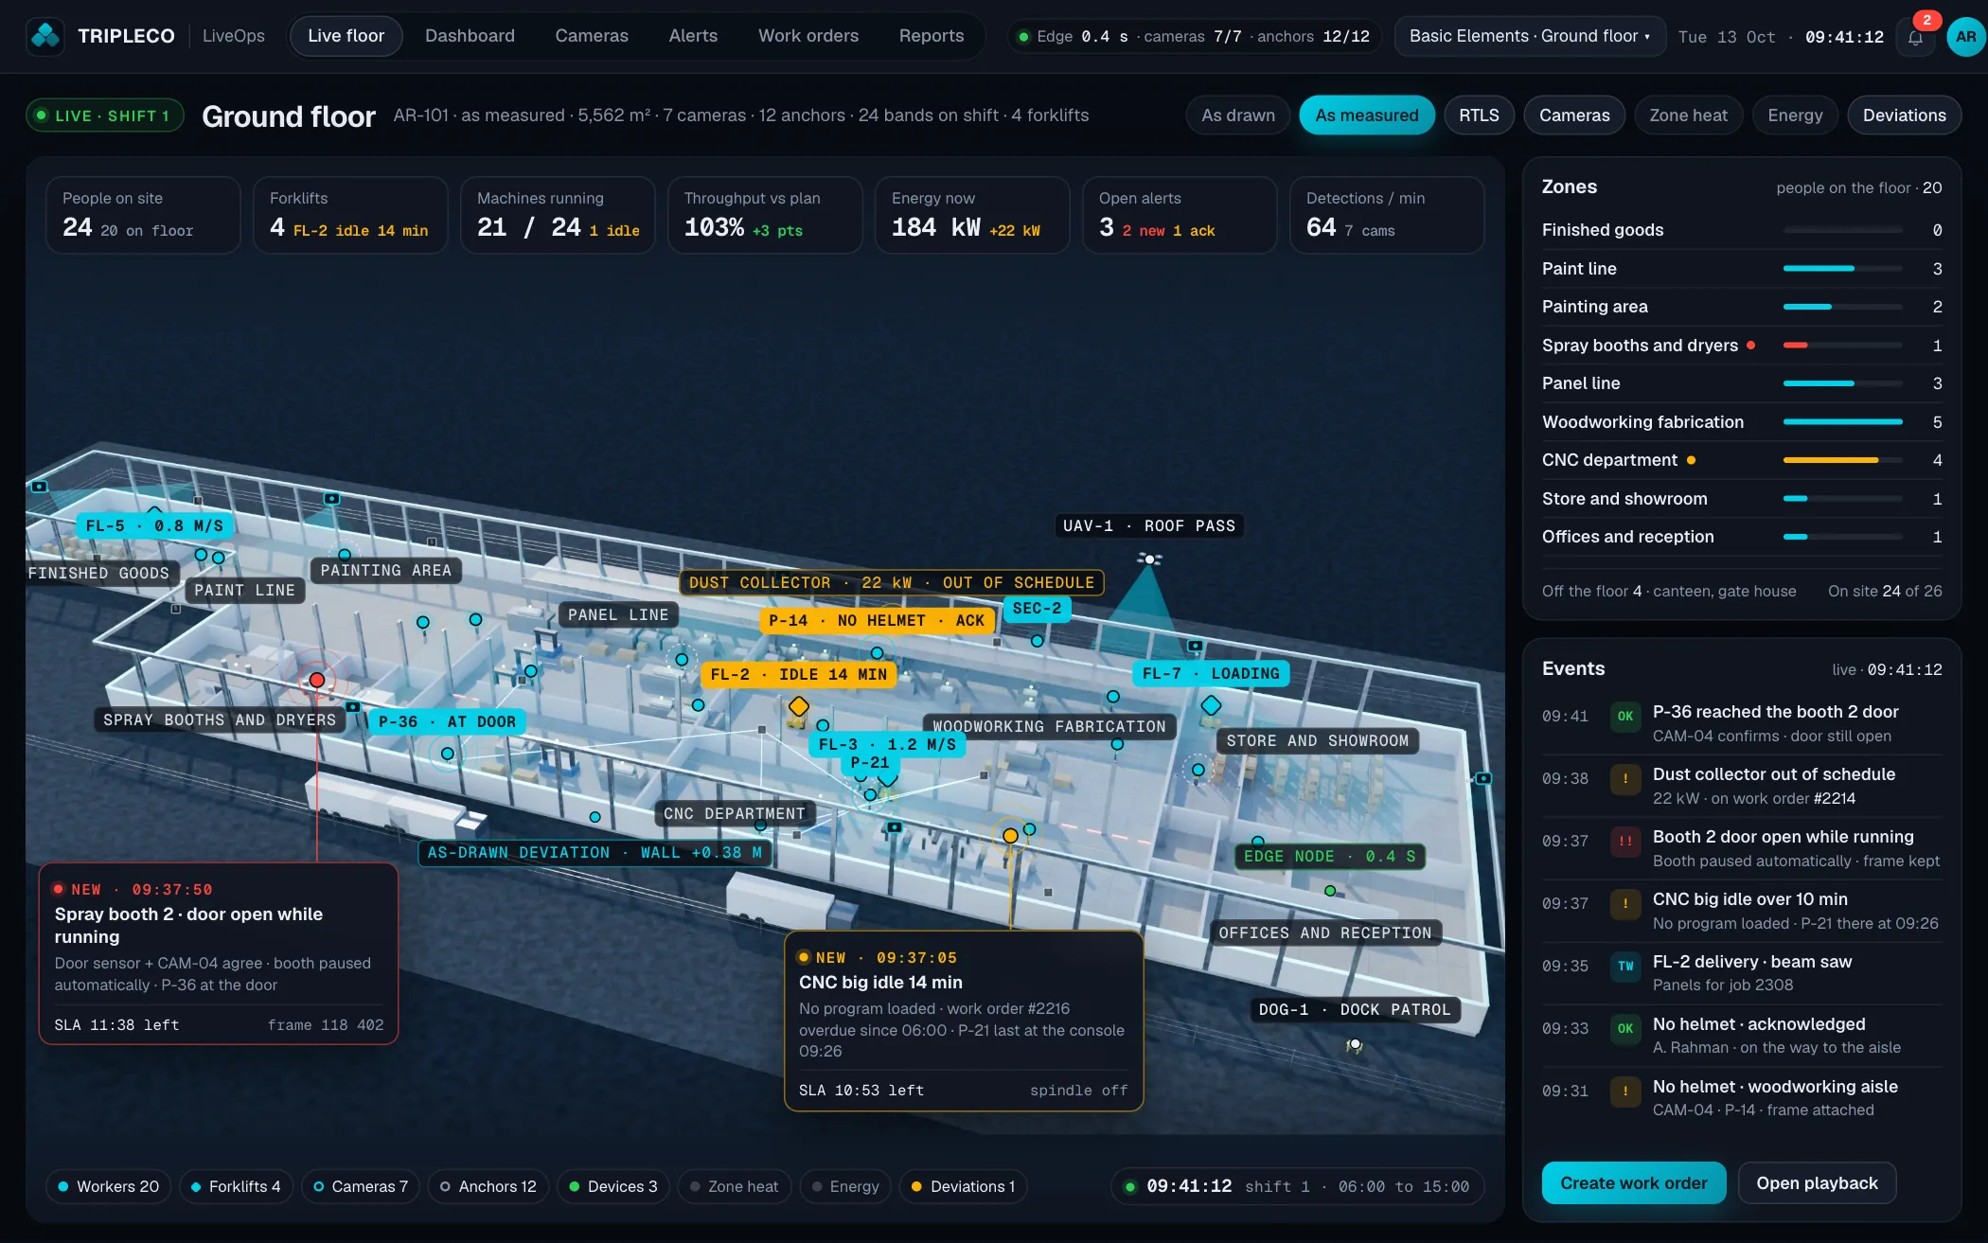Click the warning icon for CNC big idle event
Image resolution: width=1988 pixels, height=1243 pixels.
[1624, 904]
